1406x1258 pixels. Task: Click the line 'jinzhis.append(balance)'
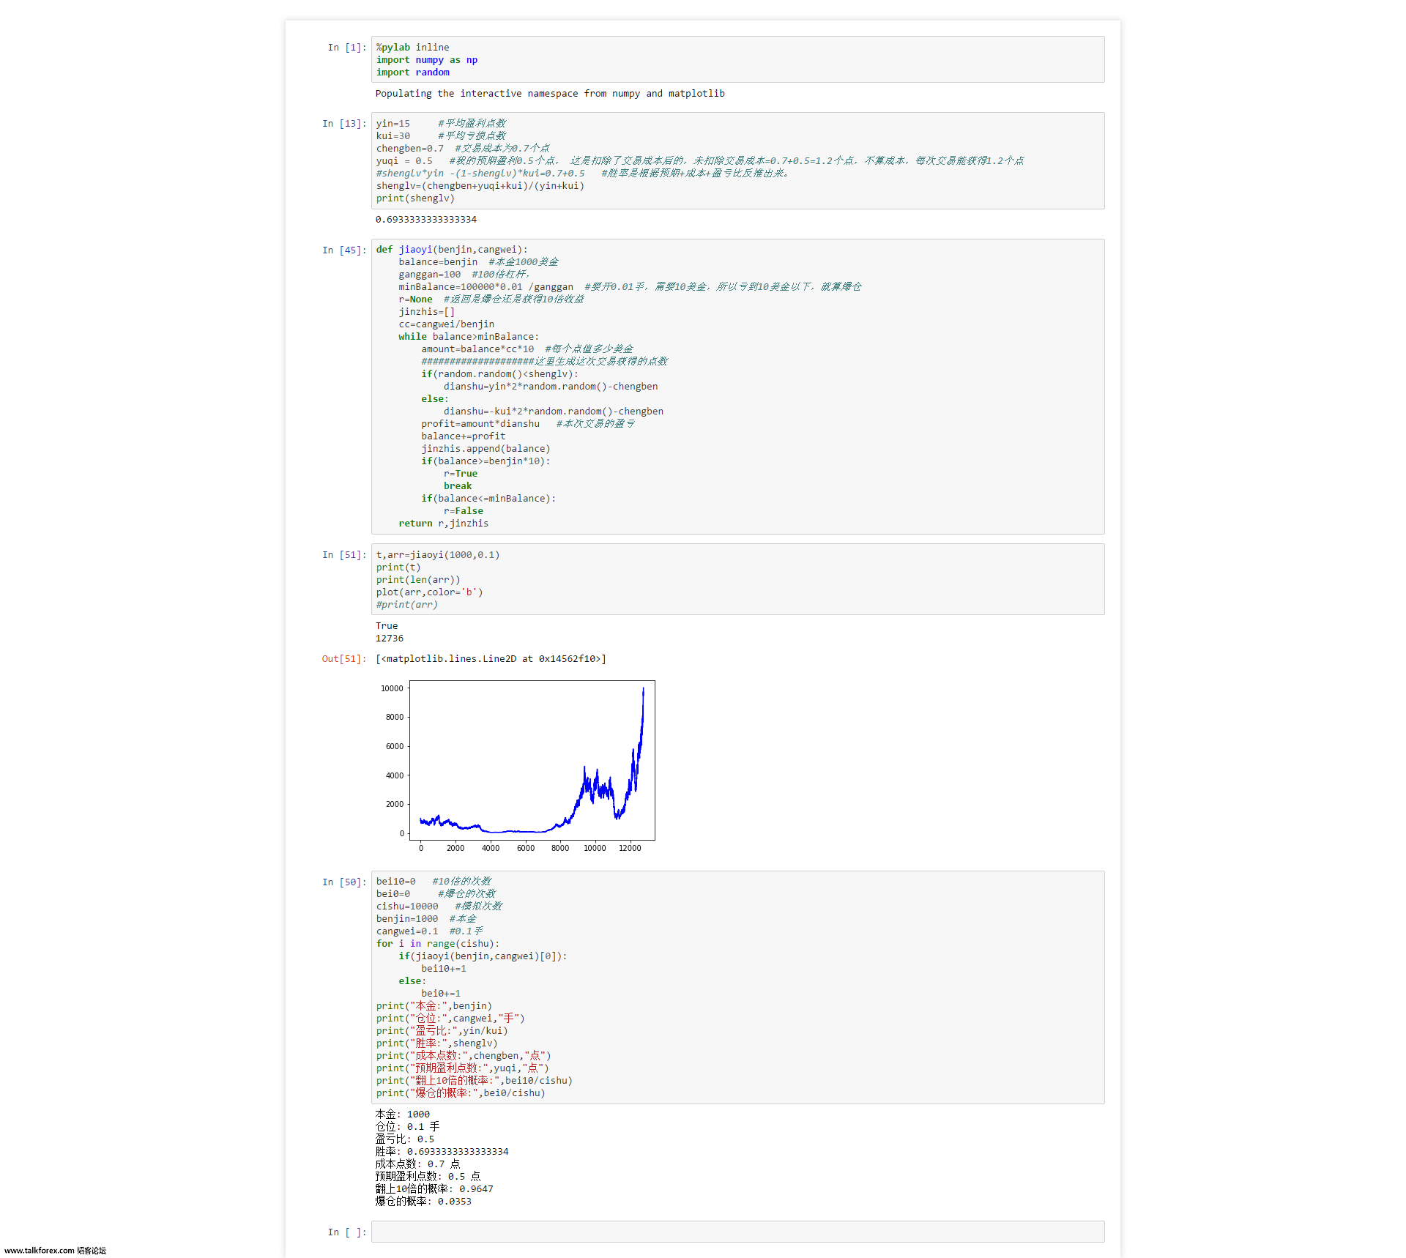[x=486, y=449]
